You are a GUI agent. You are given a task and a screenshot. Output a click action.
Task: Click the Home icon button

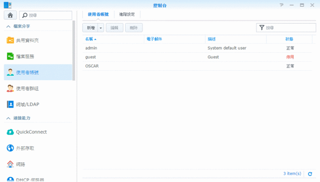point(10,15)
